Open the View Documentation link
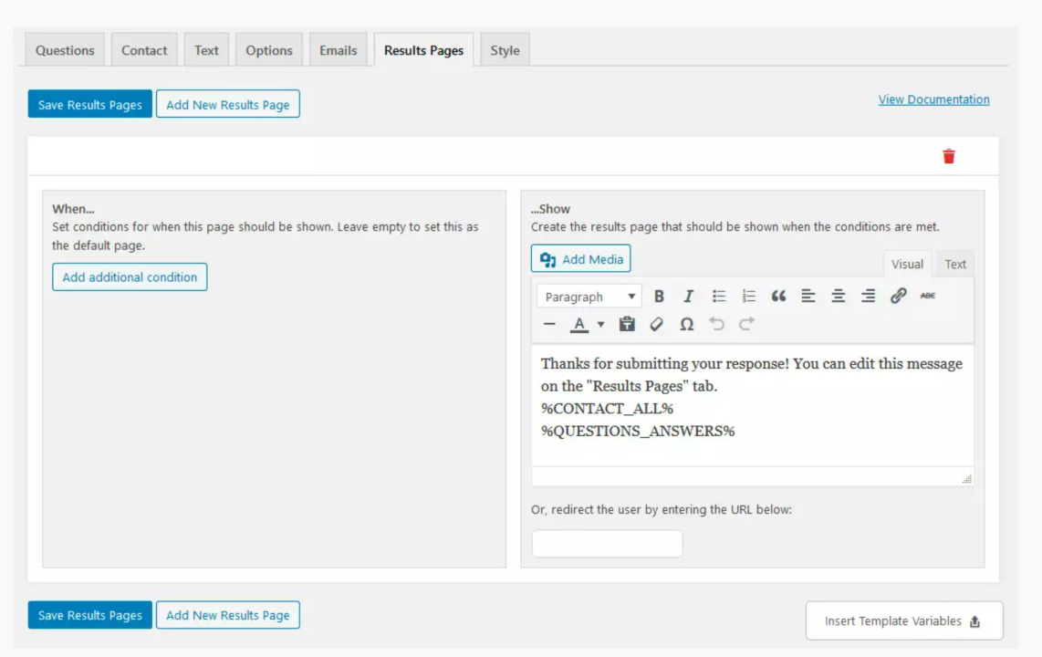The width and height of the screenshot is (1042, 657). tap(933, 99)
